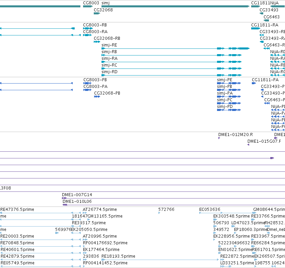Select EST AT20996.5prime
The image size is (285, 268).
click(100, 236)
